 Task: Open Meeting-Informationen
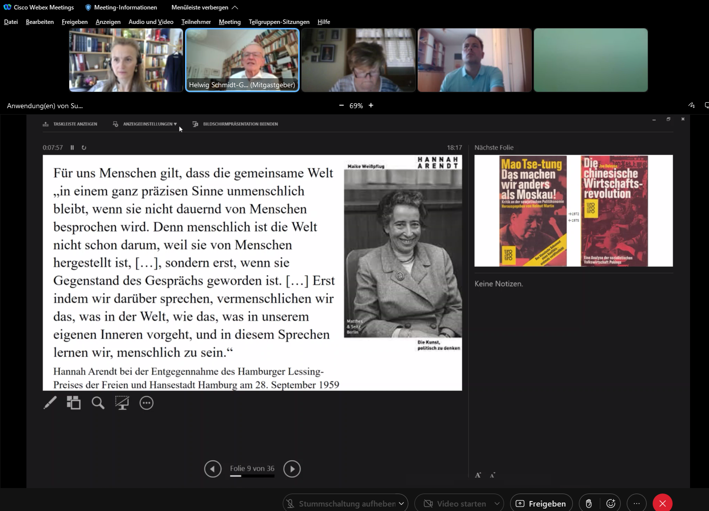[121, 7]
